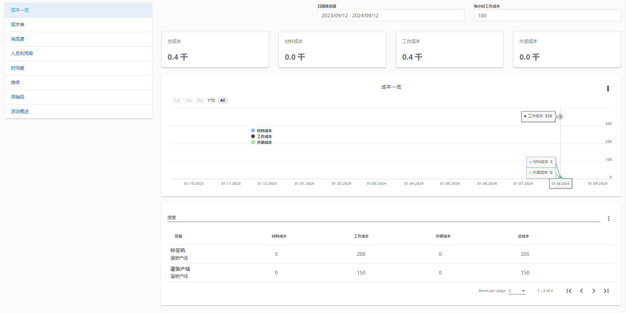Open the table's three-dot options menu
The height and width of the screenshot is (313, 626).
(608, 219)
